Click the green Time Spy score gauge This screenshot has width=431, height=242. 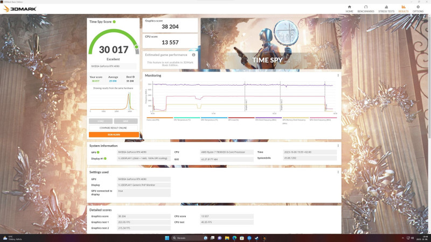tap(113, 41)
